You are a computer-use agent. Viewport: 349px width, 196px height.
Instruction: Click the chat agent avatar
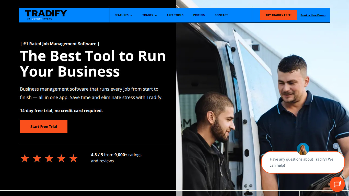(303, 149)
